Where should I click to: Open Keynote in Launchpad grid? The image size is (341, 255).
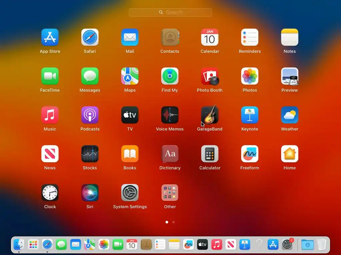[x=250, y=115]
